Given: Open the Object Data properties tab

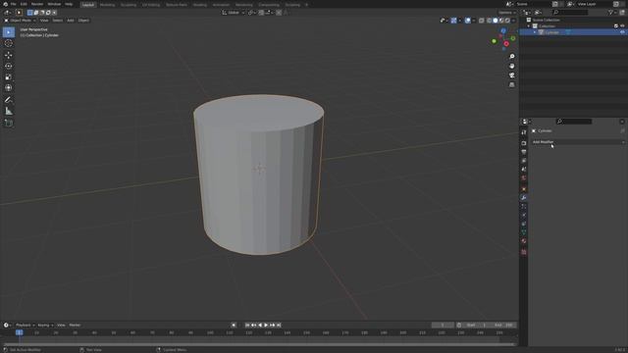Looking at the screenshot, I should point(524,232).
